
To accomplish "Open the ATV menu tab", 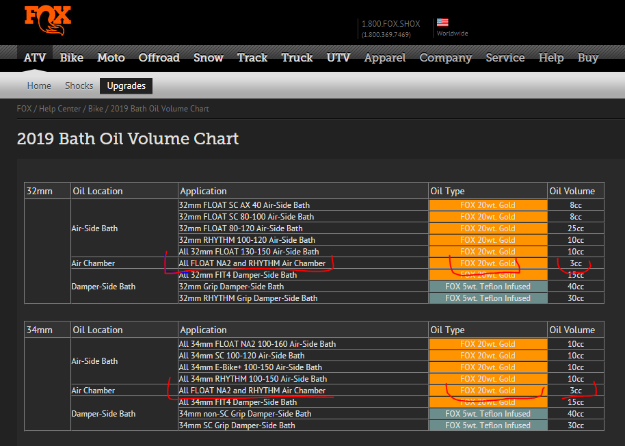I will (x=35, y=57).
